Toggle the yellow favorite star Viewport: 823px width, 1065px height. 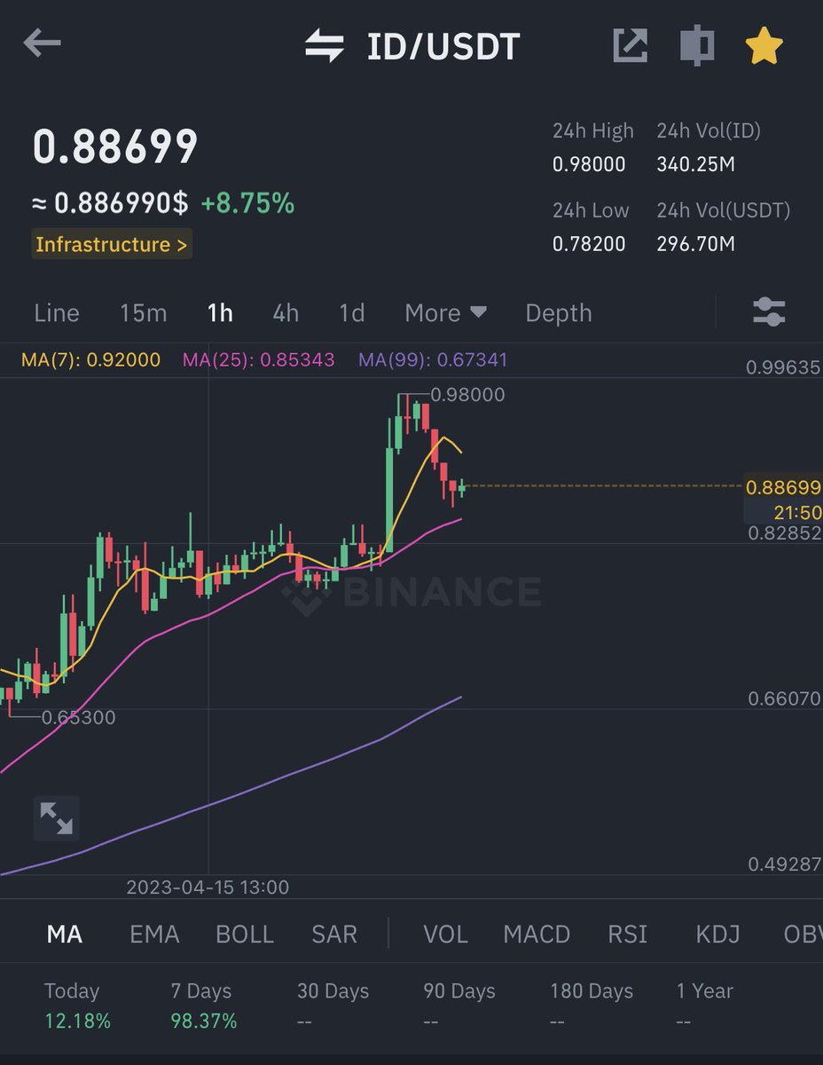[764, 44]
